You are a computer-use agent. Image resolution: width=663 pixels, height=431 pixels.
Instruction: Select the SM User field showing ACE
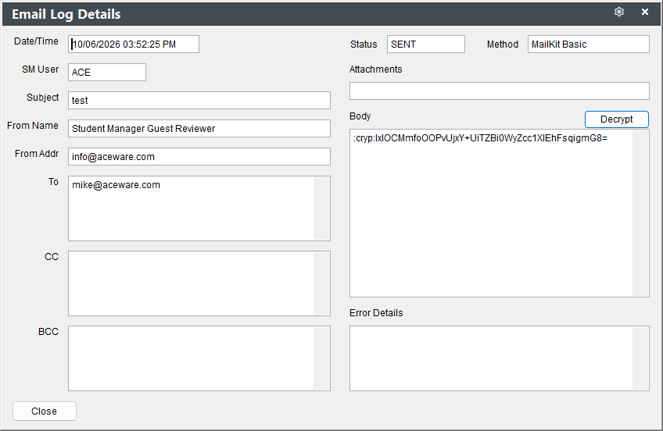pos(107,72)
